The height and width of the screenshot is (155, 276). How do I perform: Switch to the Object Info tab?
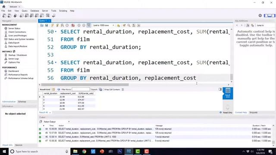click(x=7, y=145)
